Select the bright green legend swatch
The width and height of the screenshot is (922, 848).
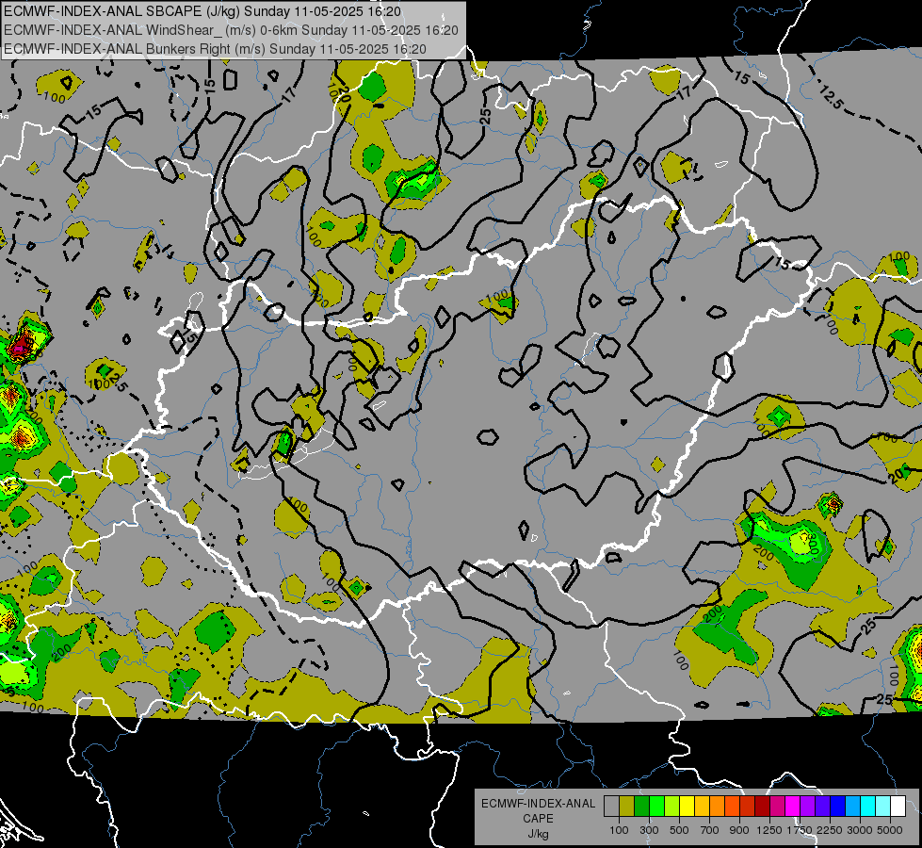pyautogui.click(x=656, y=807)
